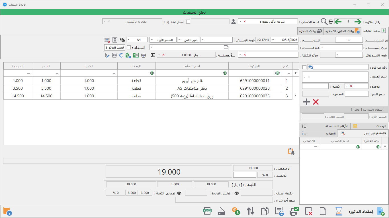
Task: Click the copy invoice pages icon
Action: (265, 211)
